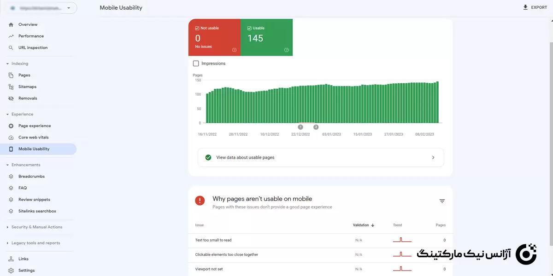Screen dimensions: 553x276
Task: Open the URL inspection tool
Action: pos(32,47)
